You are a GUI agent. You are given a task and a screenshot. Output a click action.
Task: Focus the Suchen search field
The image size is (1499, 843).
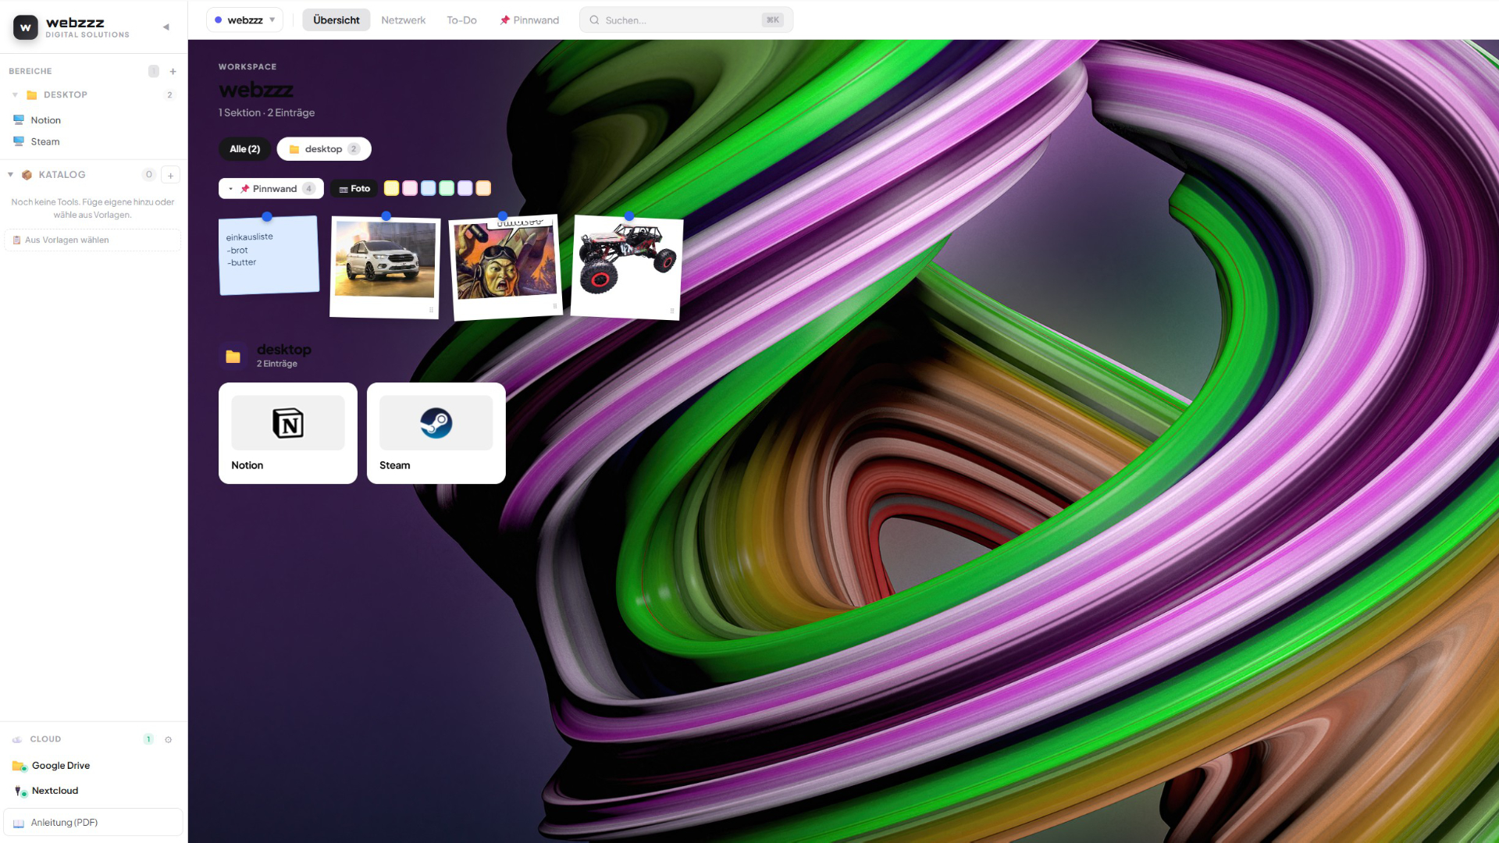(685, 20)
